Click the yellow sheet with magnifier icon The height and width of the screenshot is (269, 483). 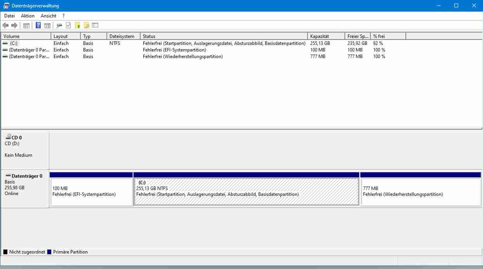coord(87,26)
